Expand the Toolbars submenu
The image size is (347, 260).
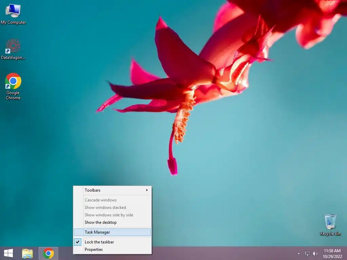pyautogui.click(x=113, y=190)
